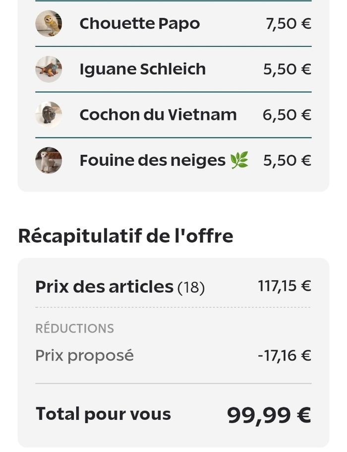Select the Cochon du Vietnam article name

[158, 115]
